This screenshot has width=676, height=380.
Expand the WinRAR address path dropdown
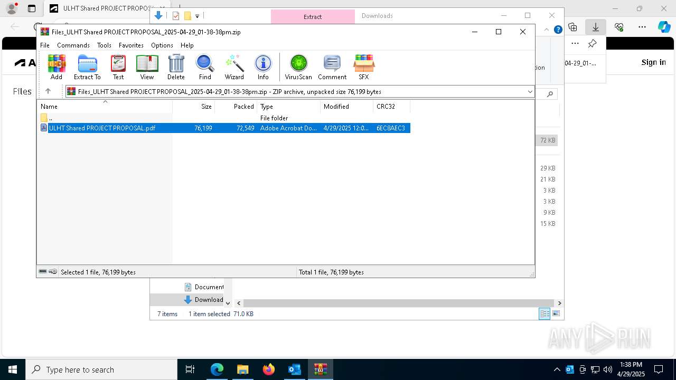coord(530,92)
